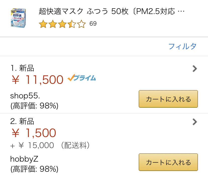Viewport: 208px width, 182px height.
Task: Tap the ¥ 15,000 配送料 shipping text
Action: click(50, 145)
